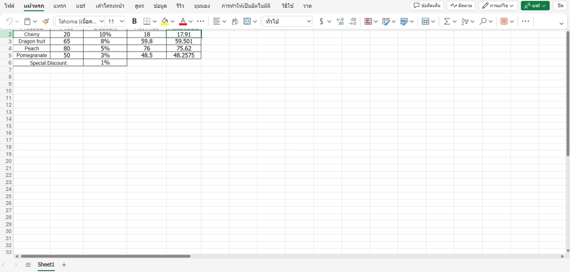Screen dimensions: 570x272
Task: Switch to the รีวิว tab
Action: click(179, 6)
